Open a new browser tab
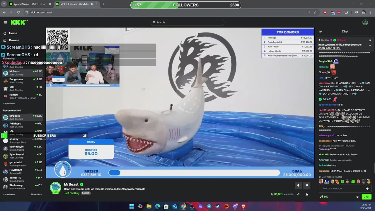This screenshot has width=375, height=211. click(x=103, y=4)
